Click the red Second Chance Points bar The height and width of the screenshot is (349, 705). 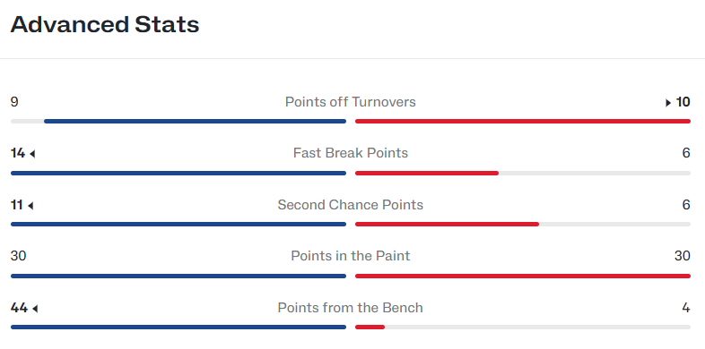pyautogui.click(x=447, y=224)
